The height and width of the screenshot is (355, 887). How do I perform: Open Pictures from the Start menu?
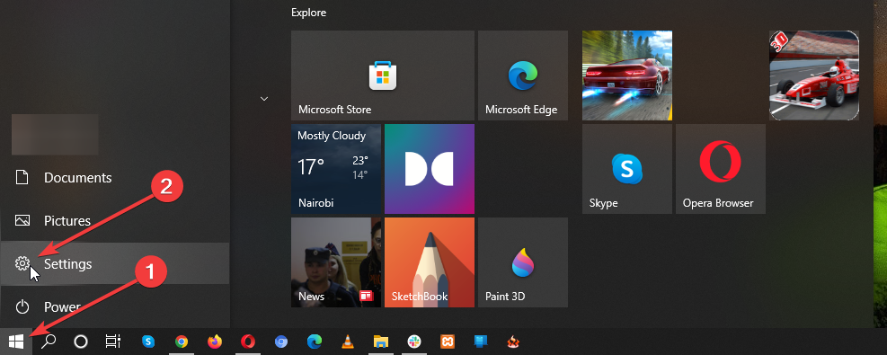(114, 220)
